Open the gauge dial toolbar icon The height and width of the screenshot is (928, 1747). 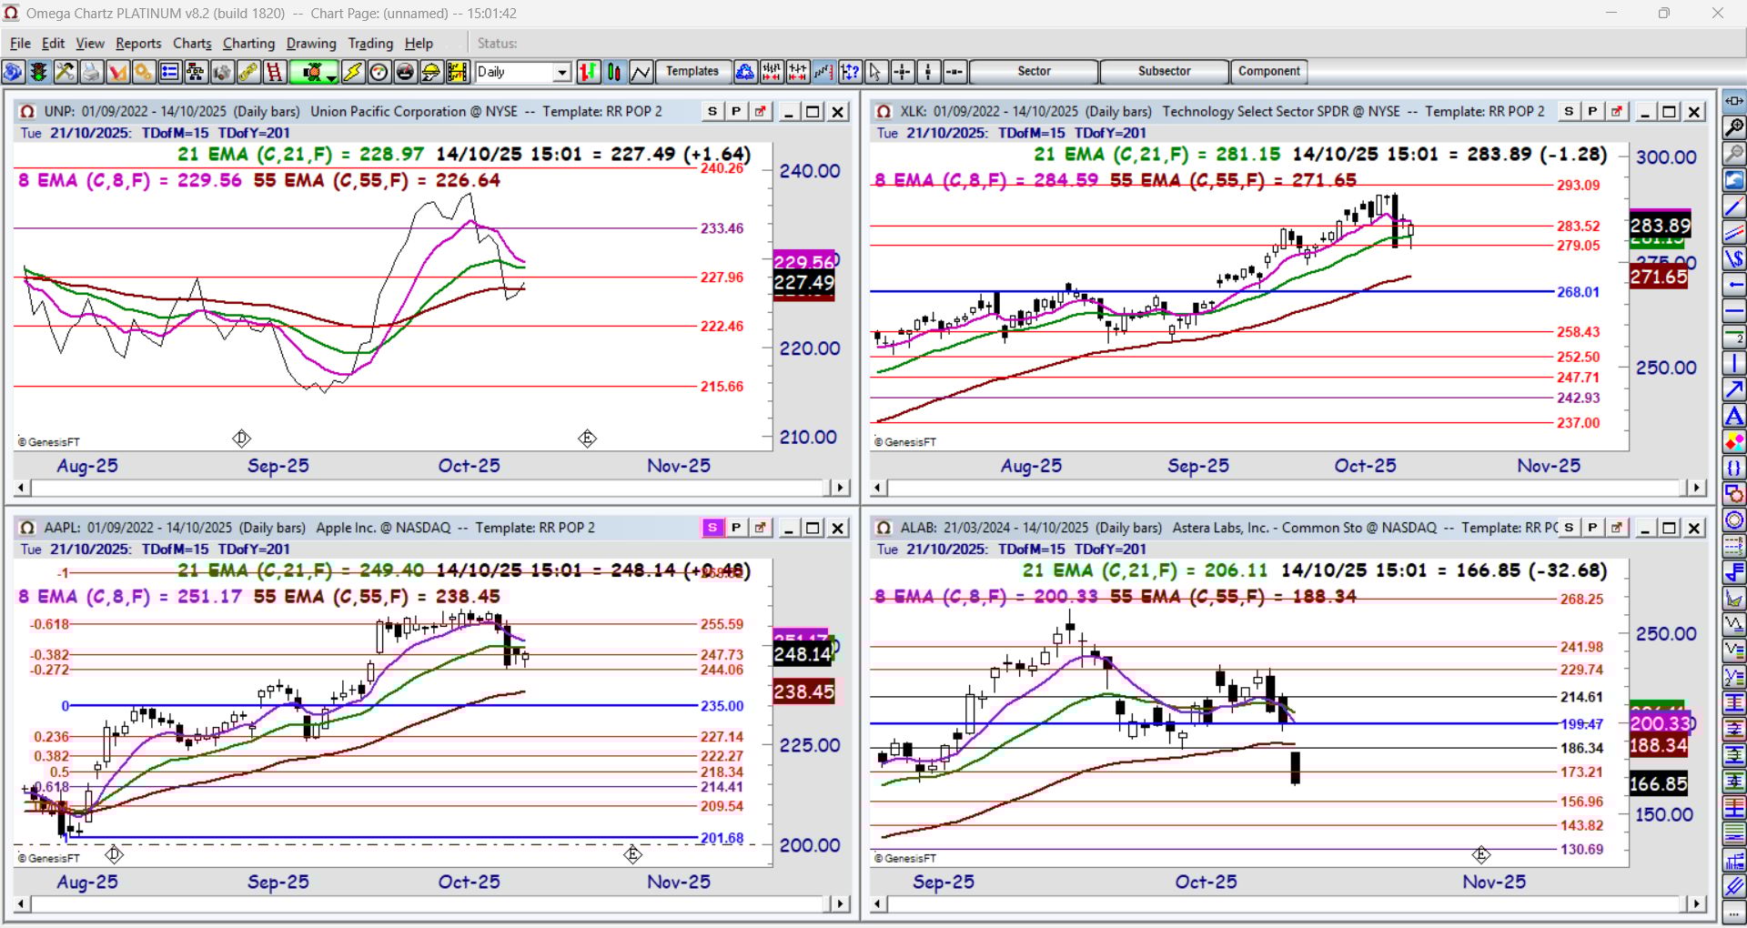379,72
